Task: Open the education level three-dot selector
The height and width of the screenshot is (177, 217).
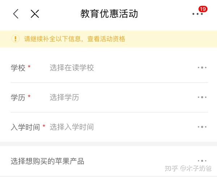Action: point(202,97)
